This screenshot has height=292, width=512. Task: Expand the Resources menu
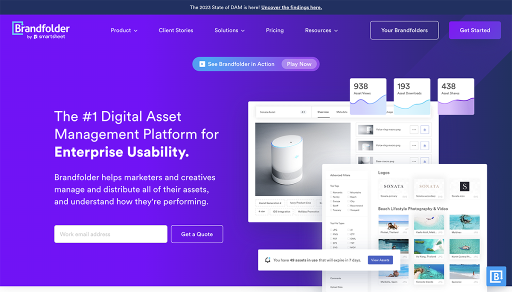tap(321, 30)
